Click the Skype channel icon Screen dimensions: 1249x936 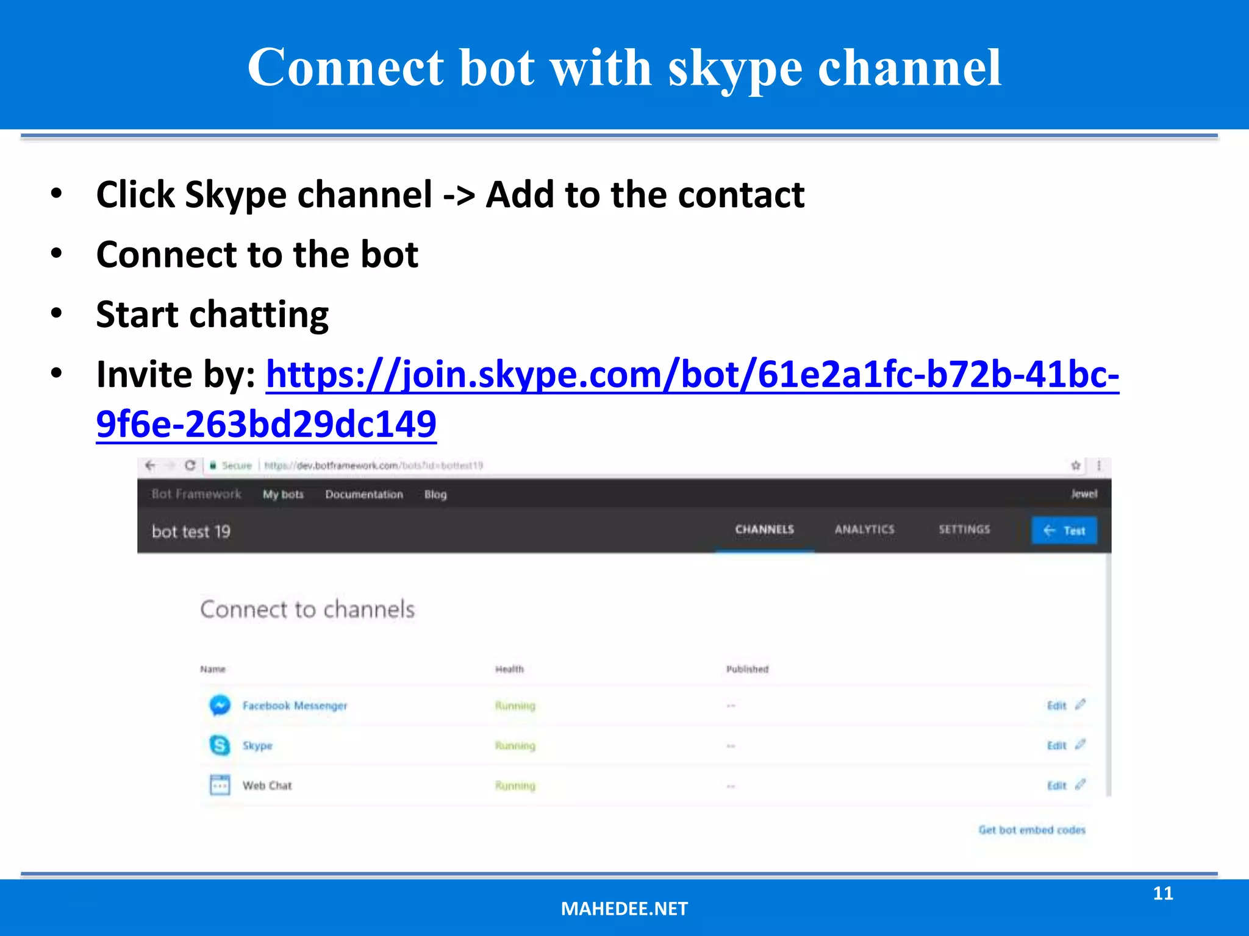(x=220, y=745)
